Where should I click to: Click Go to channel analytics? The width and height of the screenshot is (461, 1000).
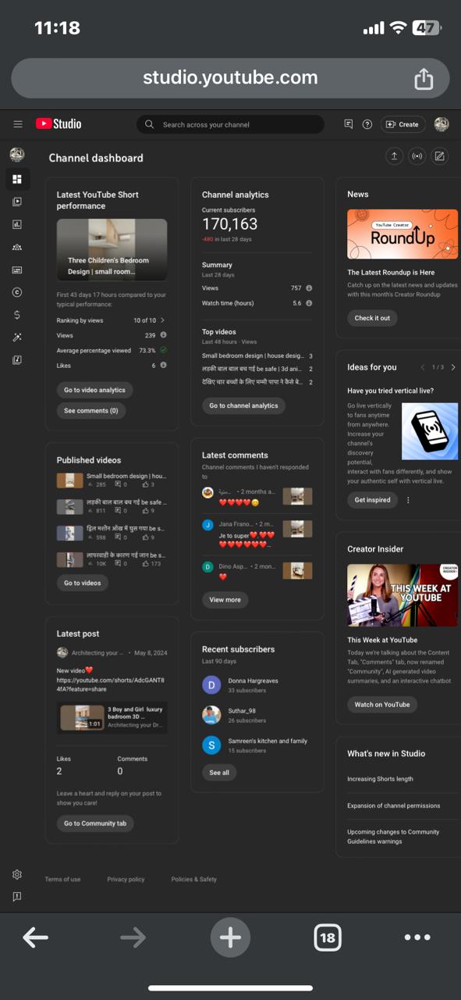243,405
